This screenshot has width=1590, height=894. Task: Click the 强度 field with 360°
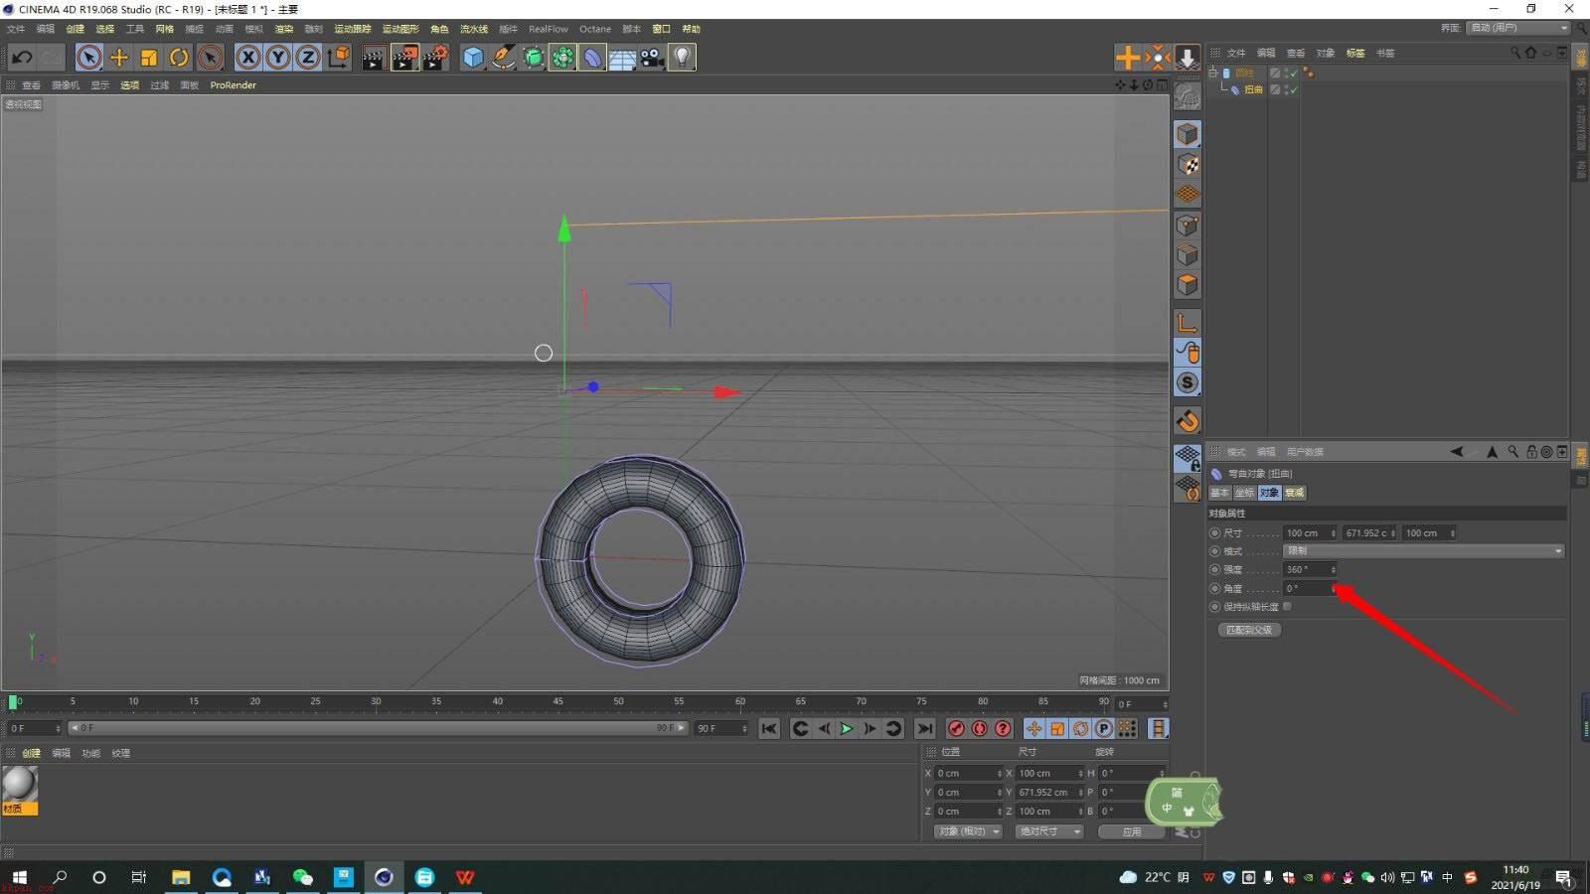1310,570
